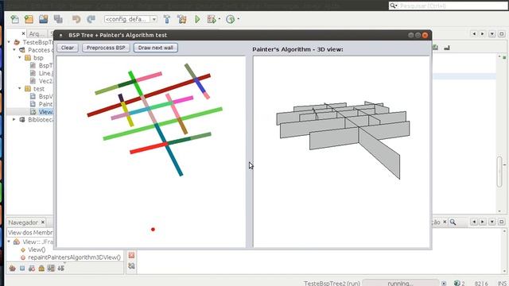Open the View dos Membros combo box
Screen dimensions: 509x286
pyautogui.click(x=30, y=233)
